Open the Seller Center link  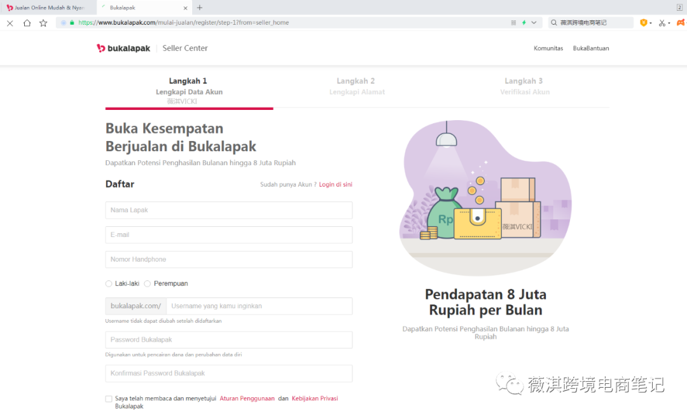(x=185, y=48)
